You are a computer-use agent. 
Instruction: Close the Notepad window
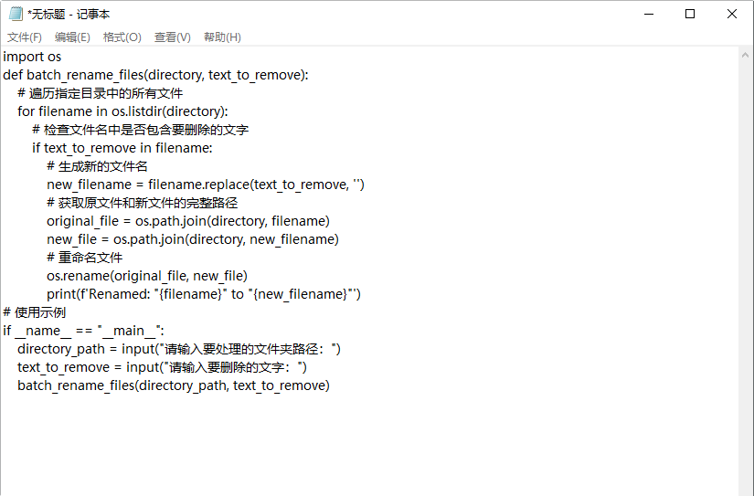point(732,14)
